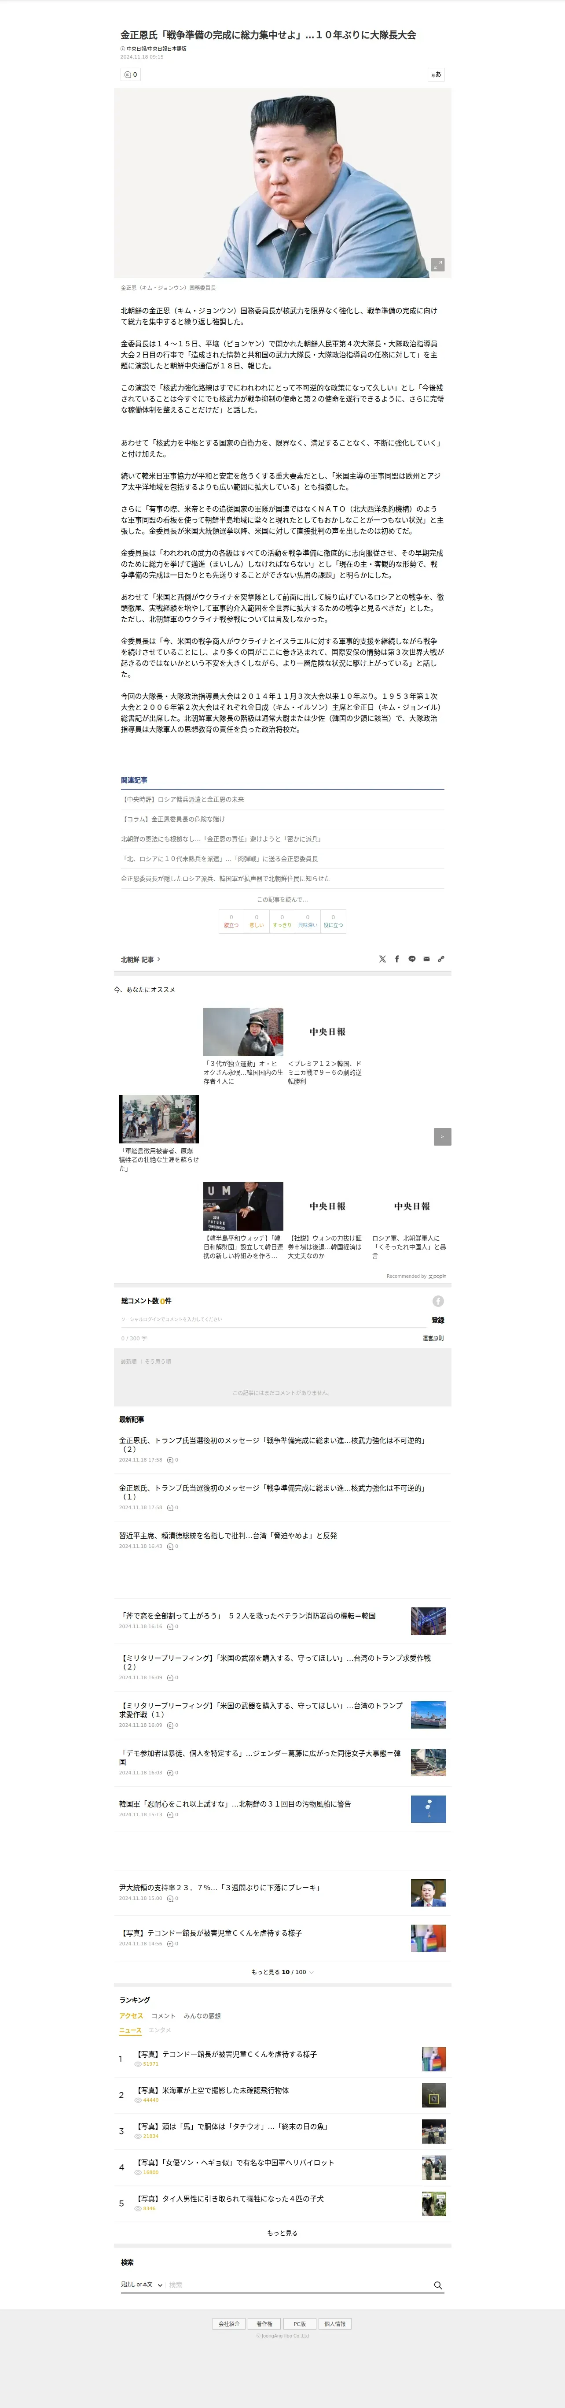The image size is (565, 2408).
Task: Copy the article link with chain icon
Action: 441,959
